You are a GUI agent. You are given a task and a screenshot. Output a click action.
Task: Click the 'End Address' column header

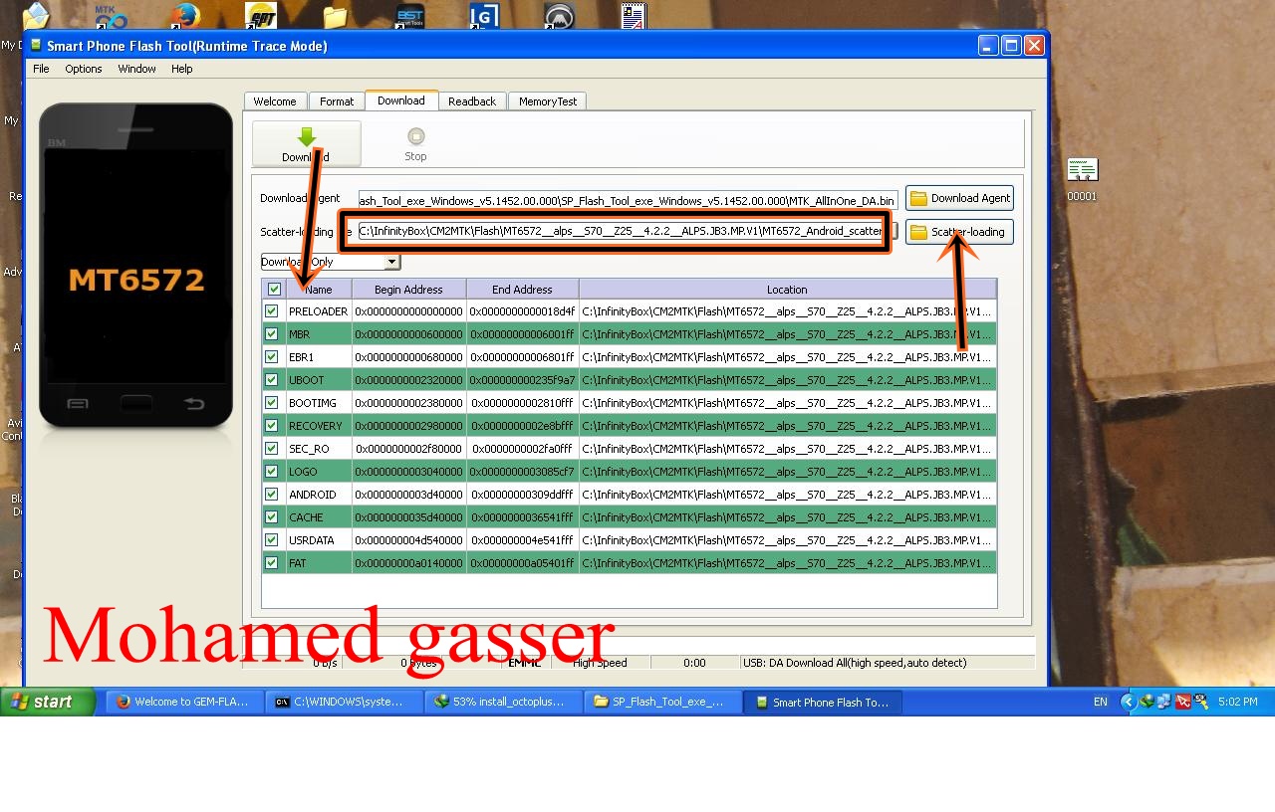click(x=522, y=290)
